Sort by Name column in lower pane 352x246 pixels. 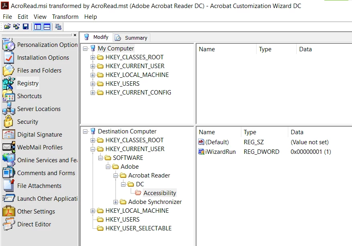point(219,132)
